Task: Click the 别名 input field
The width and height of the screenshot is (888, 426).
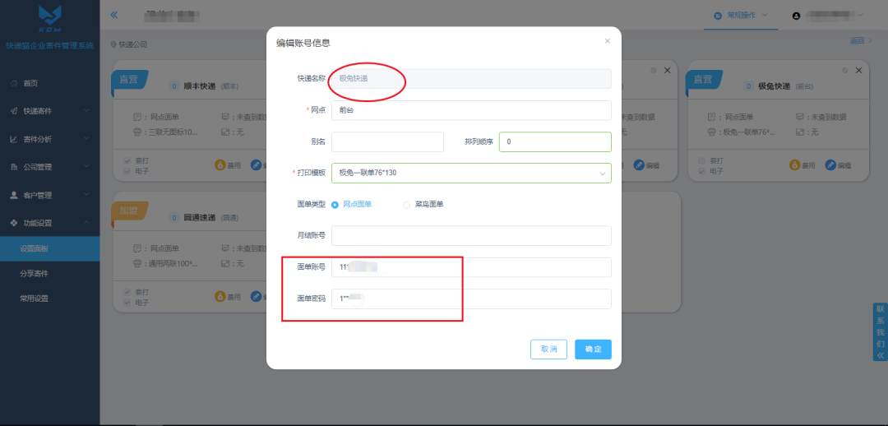Action: (x=387, y=141)
